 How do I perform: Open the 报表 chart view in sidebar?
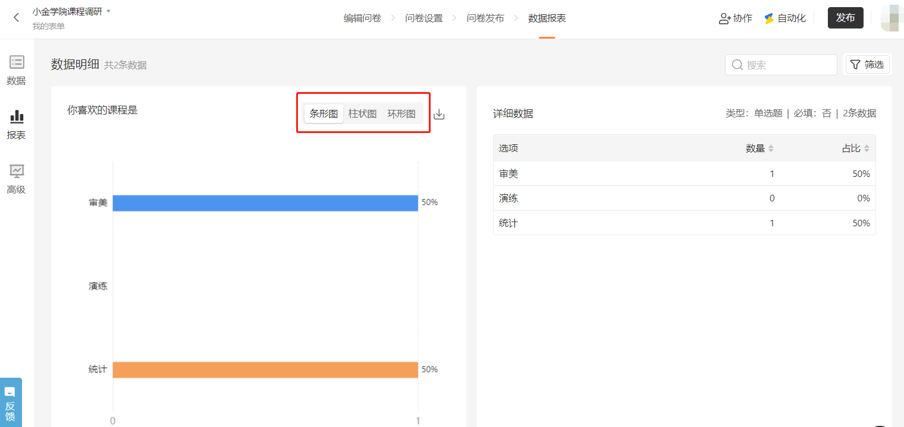tap(17, 125)
